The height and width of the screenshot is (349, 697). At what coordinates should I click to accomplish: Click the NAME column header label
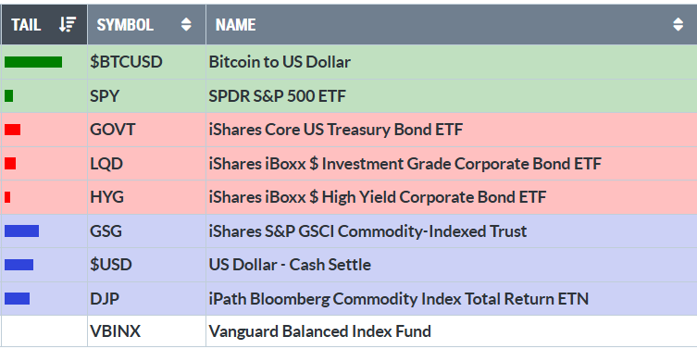[236, 25]
